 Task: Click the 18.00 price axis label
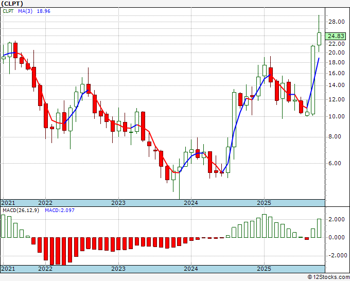(337, 62)
